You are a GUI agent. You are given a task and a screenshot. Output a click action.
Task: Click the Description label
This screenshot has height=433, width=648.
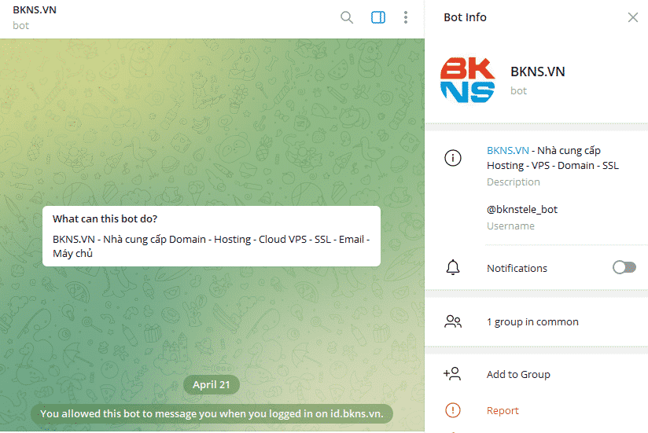point(514,182)
